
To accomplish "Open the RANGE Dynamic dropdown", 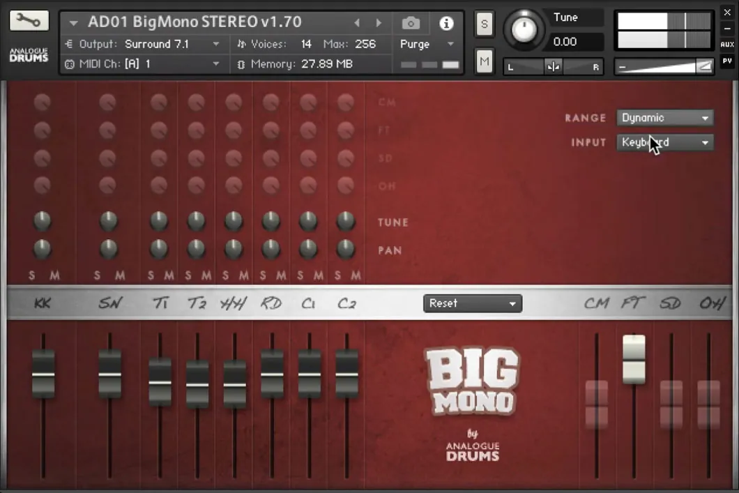I will point(664,118).
